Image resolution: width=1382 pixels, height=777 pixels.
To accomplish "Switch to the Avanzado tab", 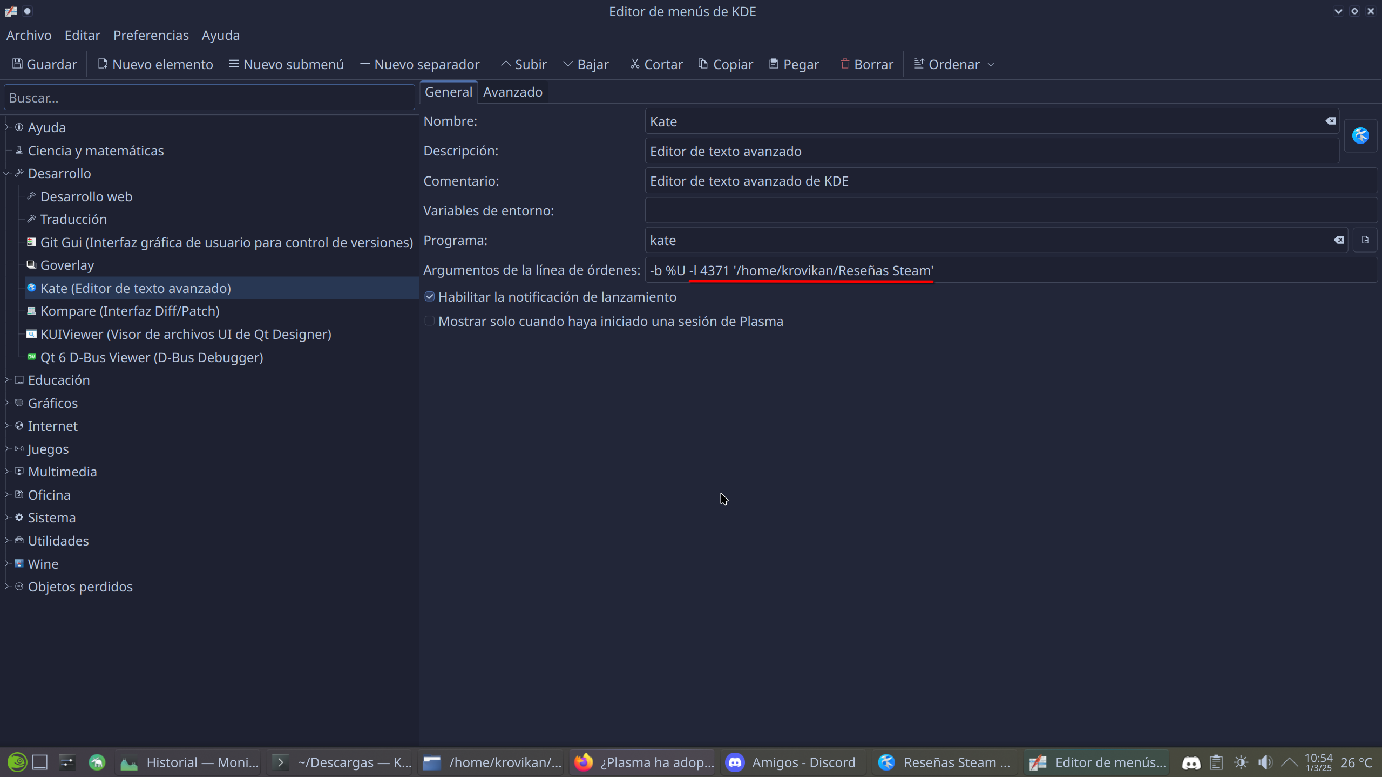I will pos(513,92).
